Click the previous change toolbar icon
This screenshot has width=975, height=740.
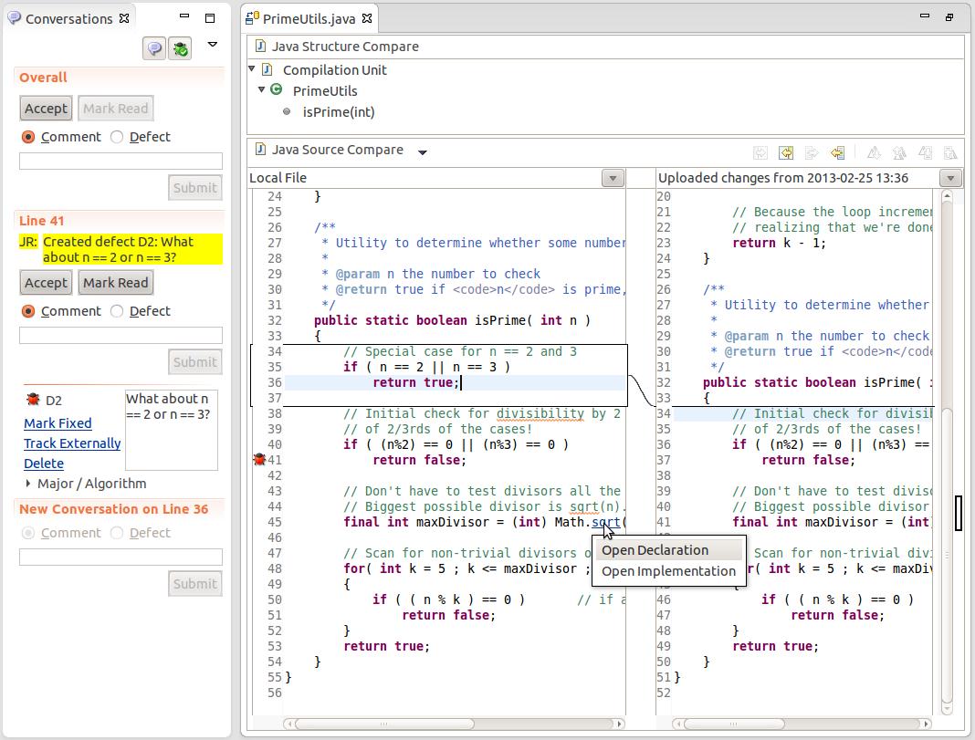[x=950, y=152]
